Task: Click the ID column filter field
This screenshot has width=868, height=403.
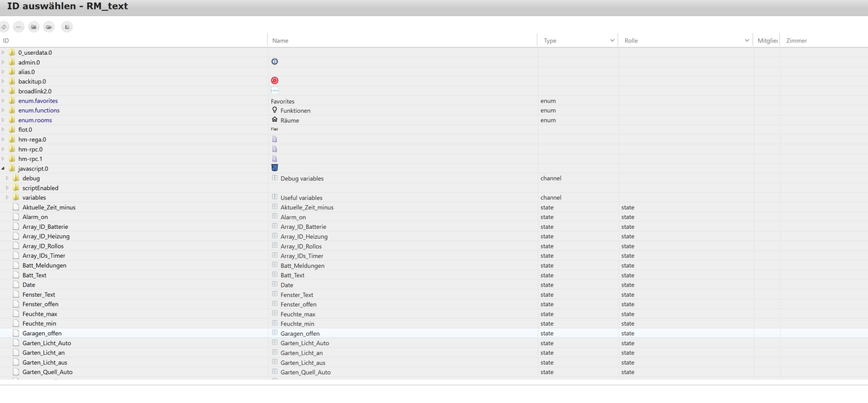Action: pyautogui.click(x=133, y=40)
